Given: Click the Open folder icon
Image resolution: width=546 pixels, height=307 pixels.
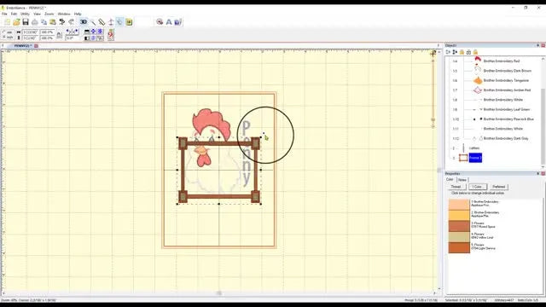Looking at the screenshot, I should pos(16,22).
